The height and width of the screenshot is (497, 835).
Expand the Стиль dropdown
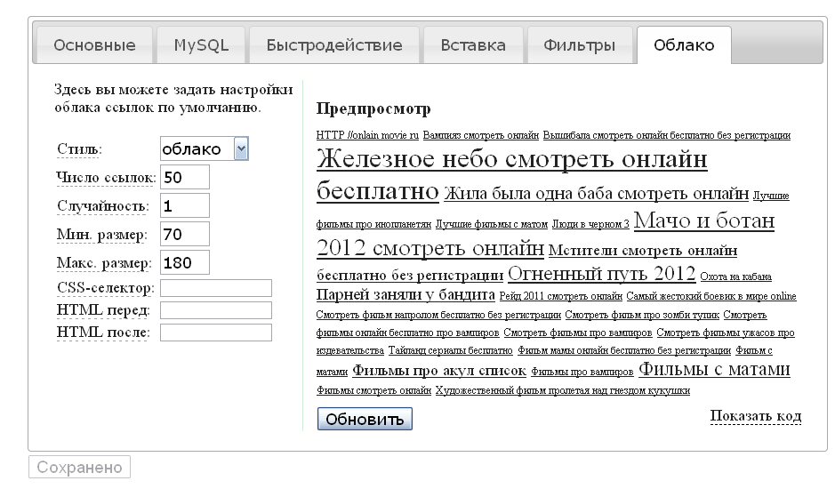(204, 148)
